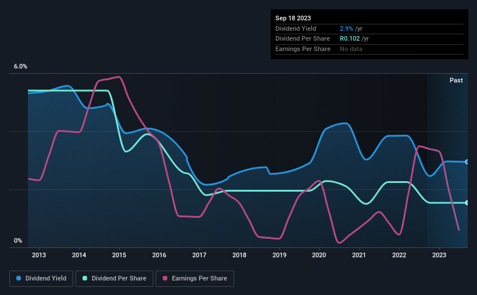Click the 0% y-axis label

(18, 240)
